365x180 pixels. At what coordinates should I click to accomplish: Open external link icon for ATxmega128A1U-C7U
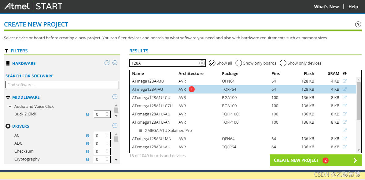tap(345, 106)
